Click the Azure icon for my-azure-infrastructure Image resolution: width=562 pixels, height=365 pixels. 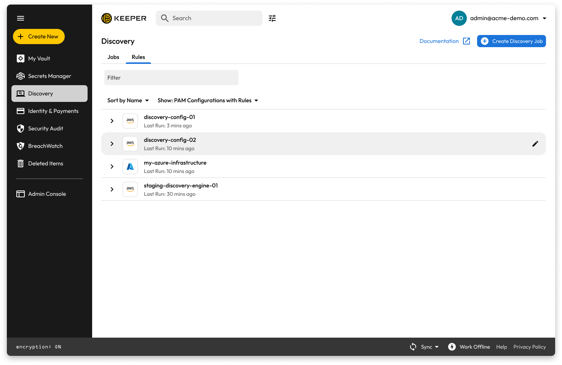(130, 167)
